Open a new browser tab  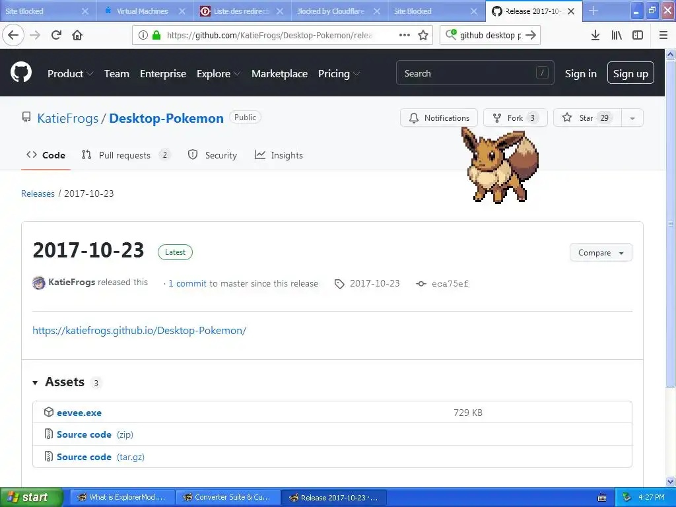pyautogui.click(x=593, y=11)
